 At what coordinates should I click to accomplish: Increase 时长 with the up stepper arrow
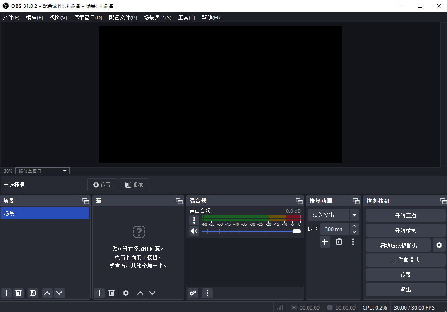click(x=354, y=226)
